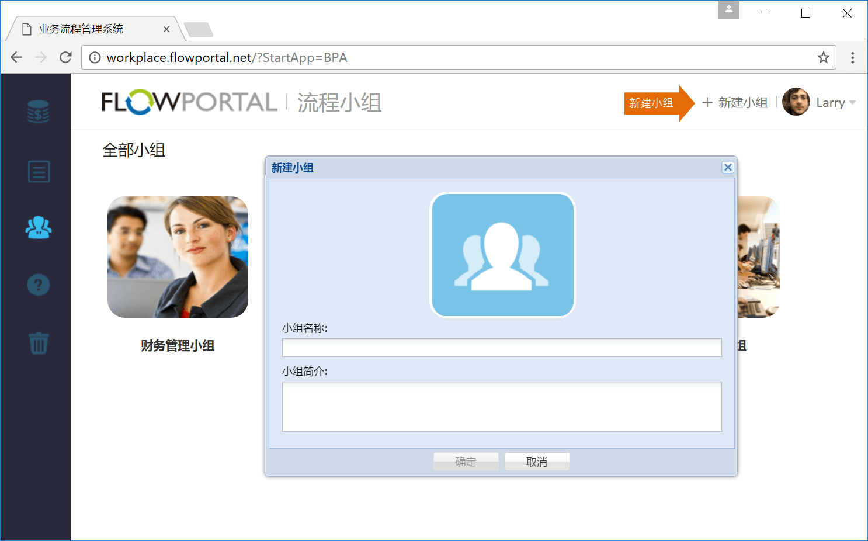Go back to previous page
Screen dimensions: 868x541
(16, 57)
